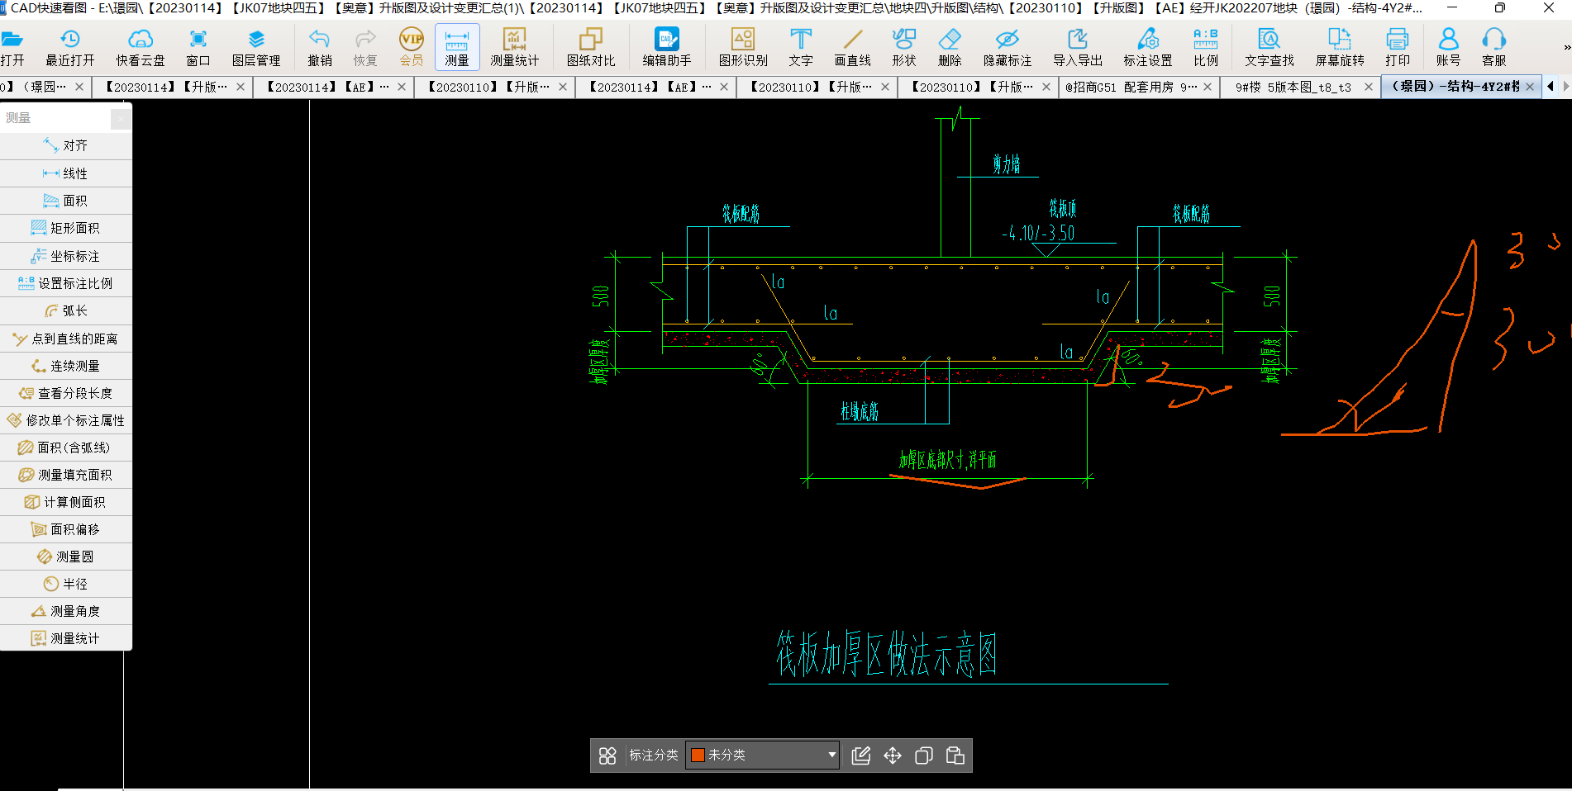
Task: Choose 测量填充面积 option
Action: [66, 475]
